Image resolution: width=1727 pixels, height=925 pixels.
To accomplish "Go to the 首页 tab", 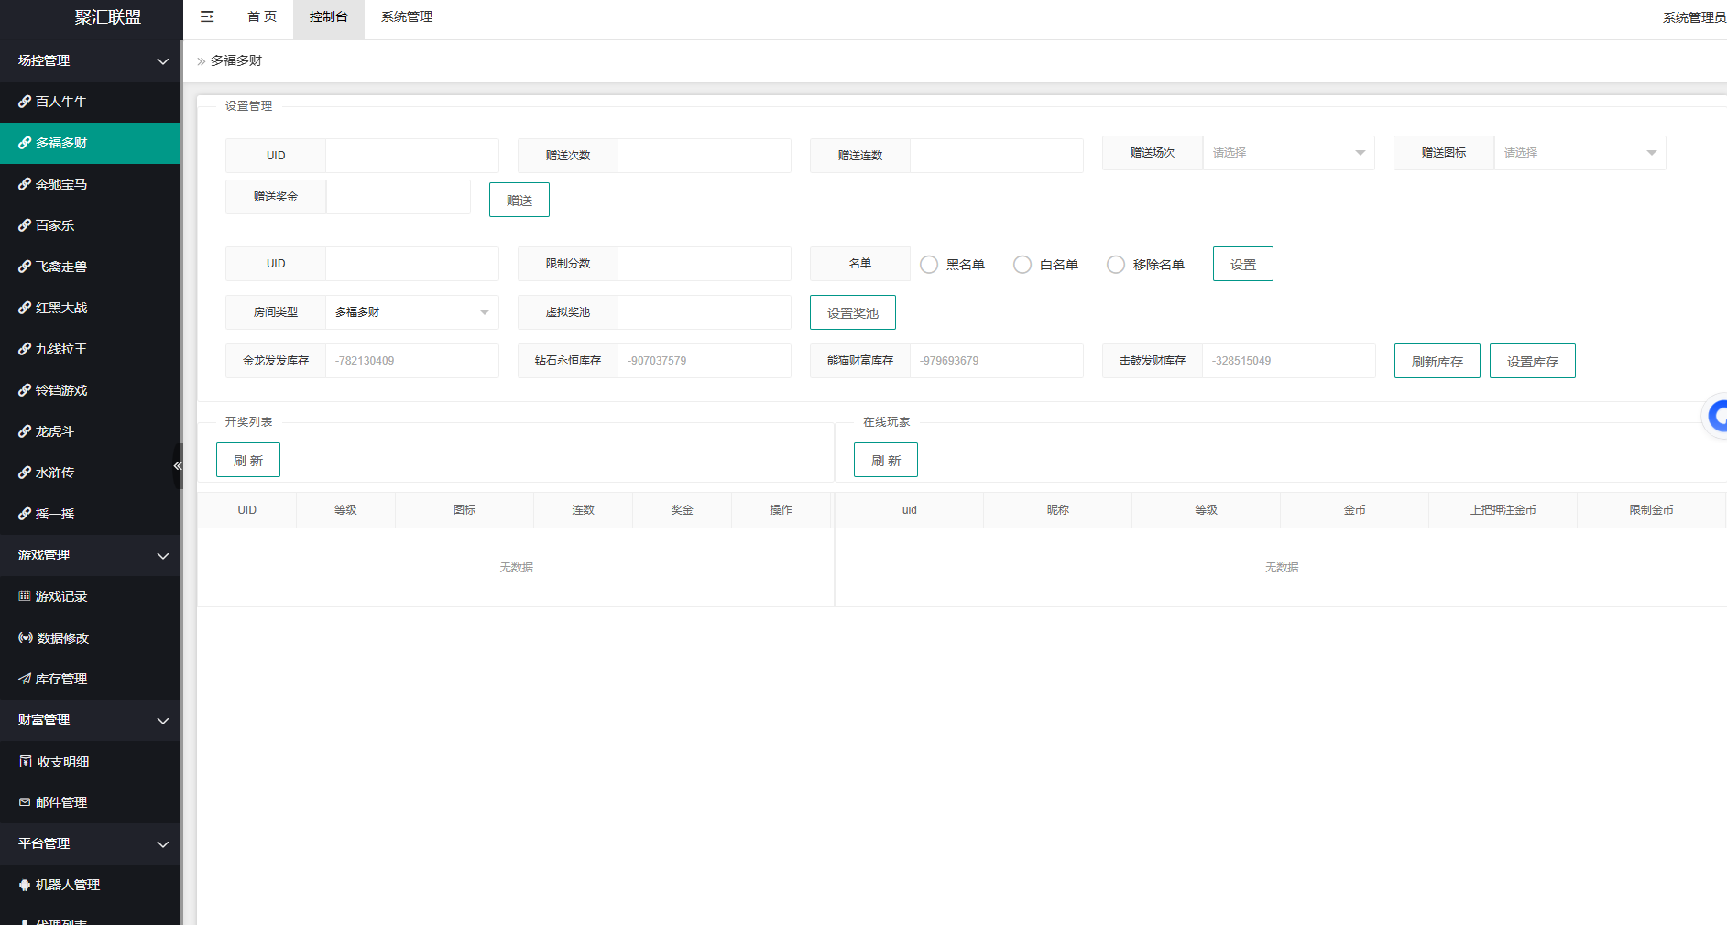I will (x=262, y=16).
